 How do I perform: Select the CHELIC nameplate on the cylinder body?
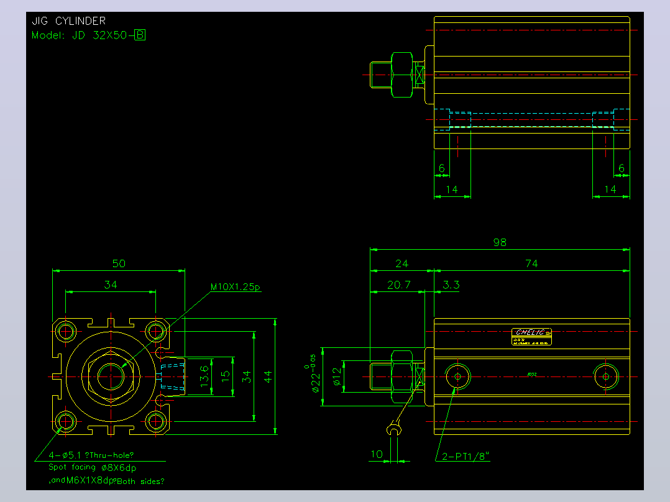point(531,337)
